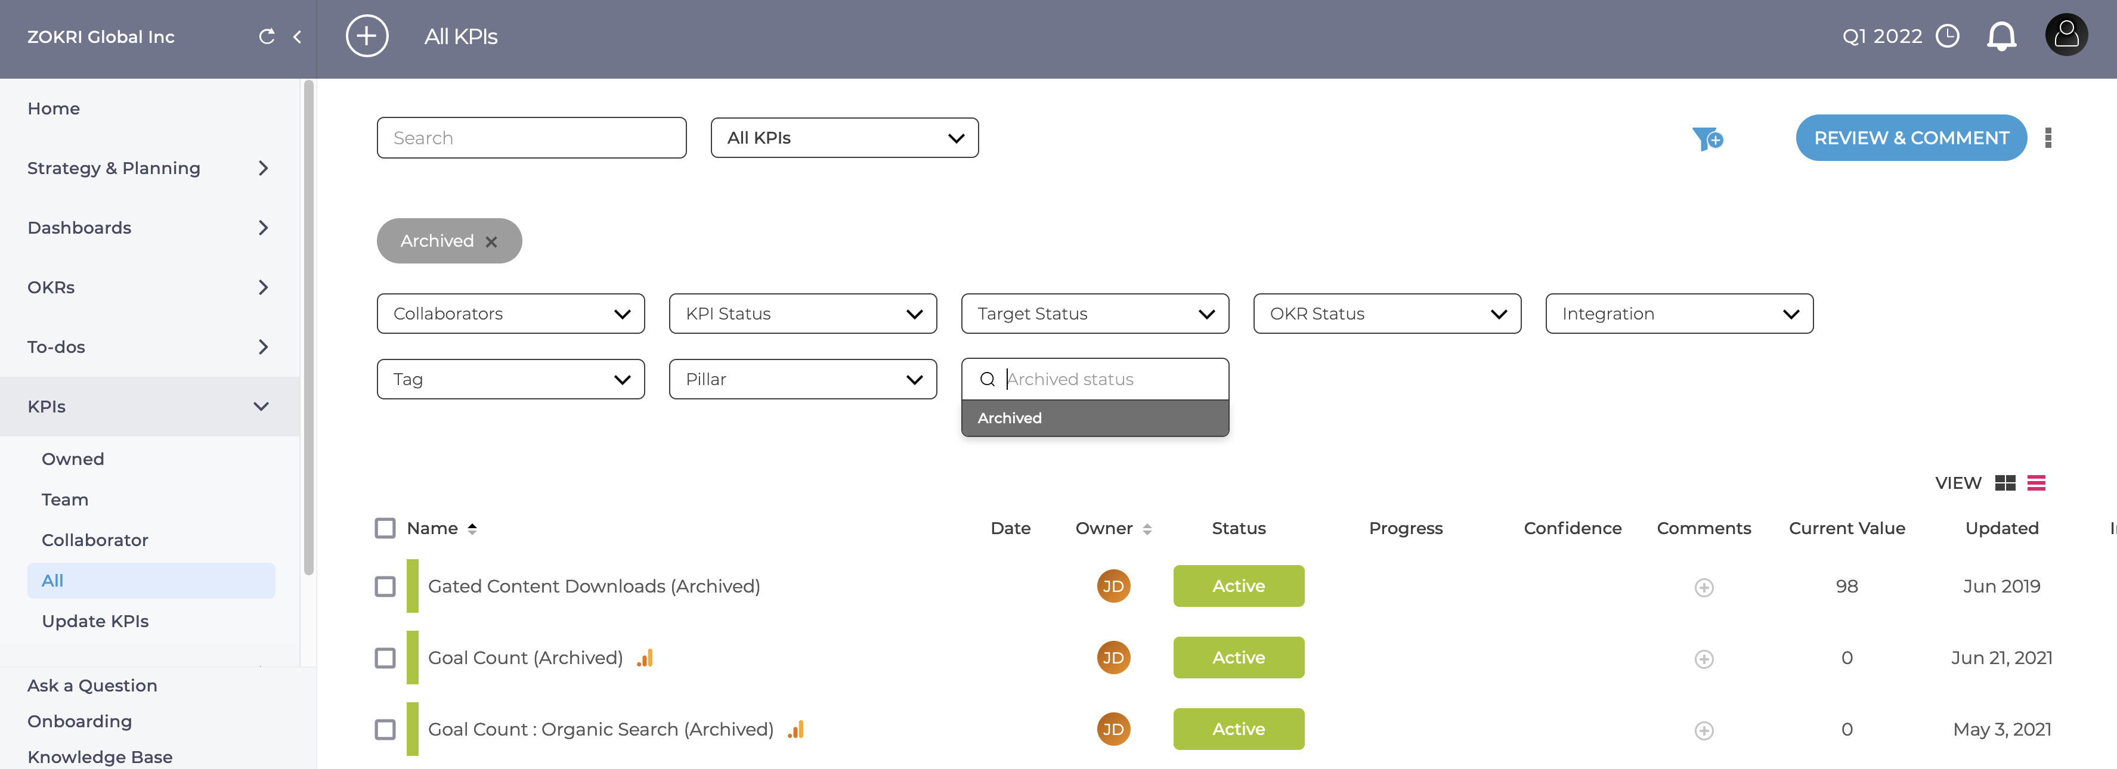Check the Gated Content Downloads (Archived) row
This screenshot has height=769, width=2117.
point(385,587)
